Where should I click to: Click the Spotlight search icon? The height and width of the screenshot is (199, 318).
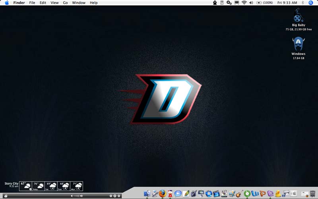coord(311,3)
